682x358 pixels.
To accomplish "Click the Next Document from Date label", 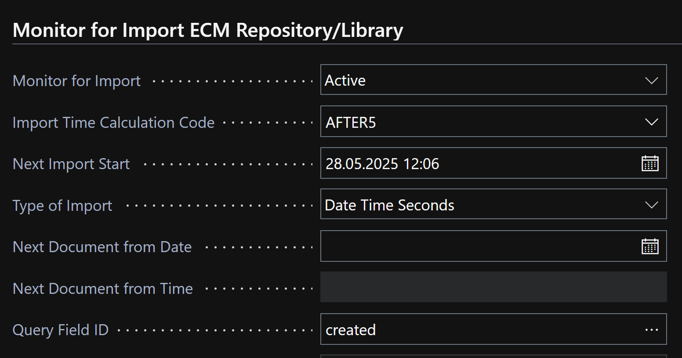I will click(x=102, y=247).
